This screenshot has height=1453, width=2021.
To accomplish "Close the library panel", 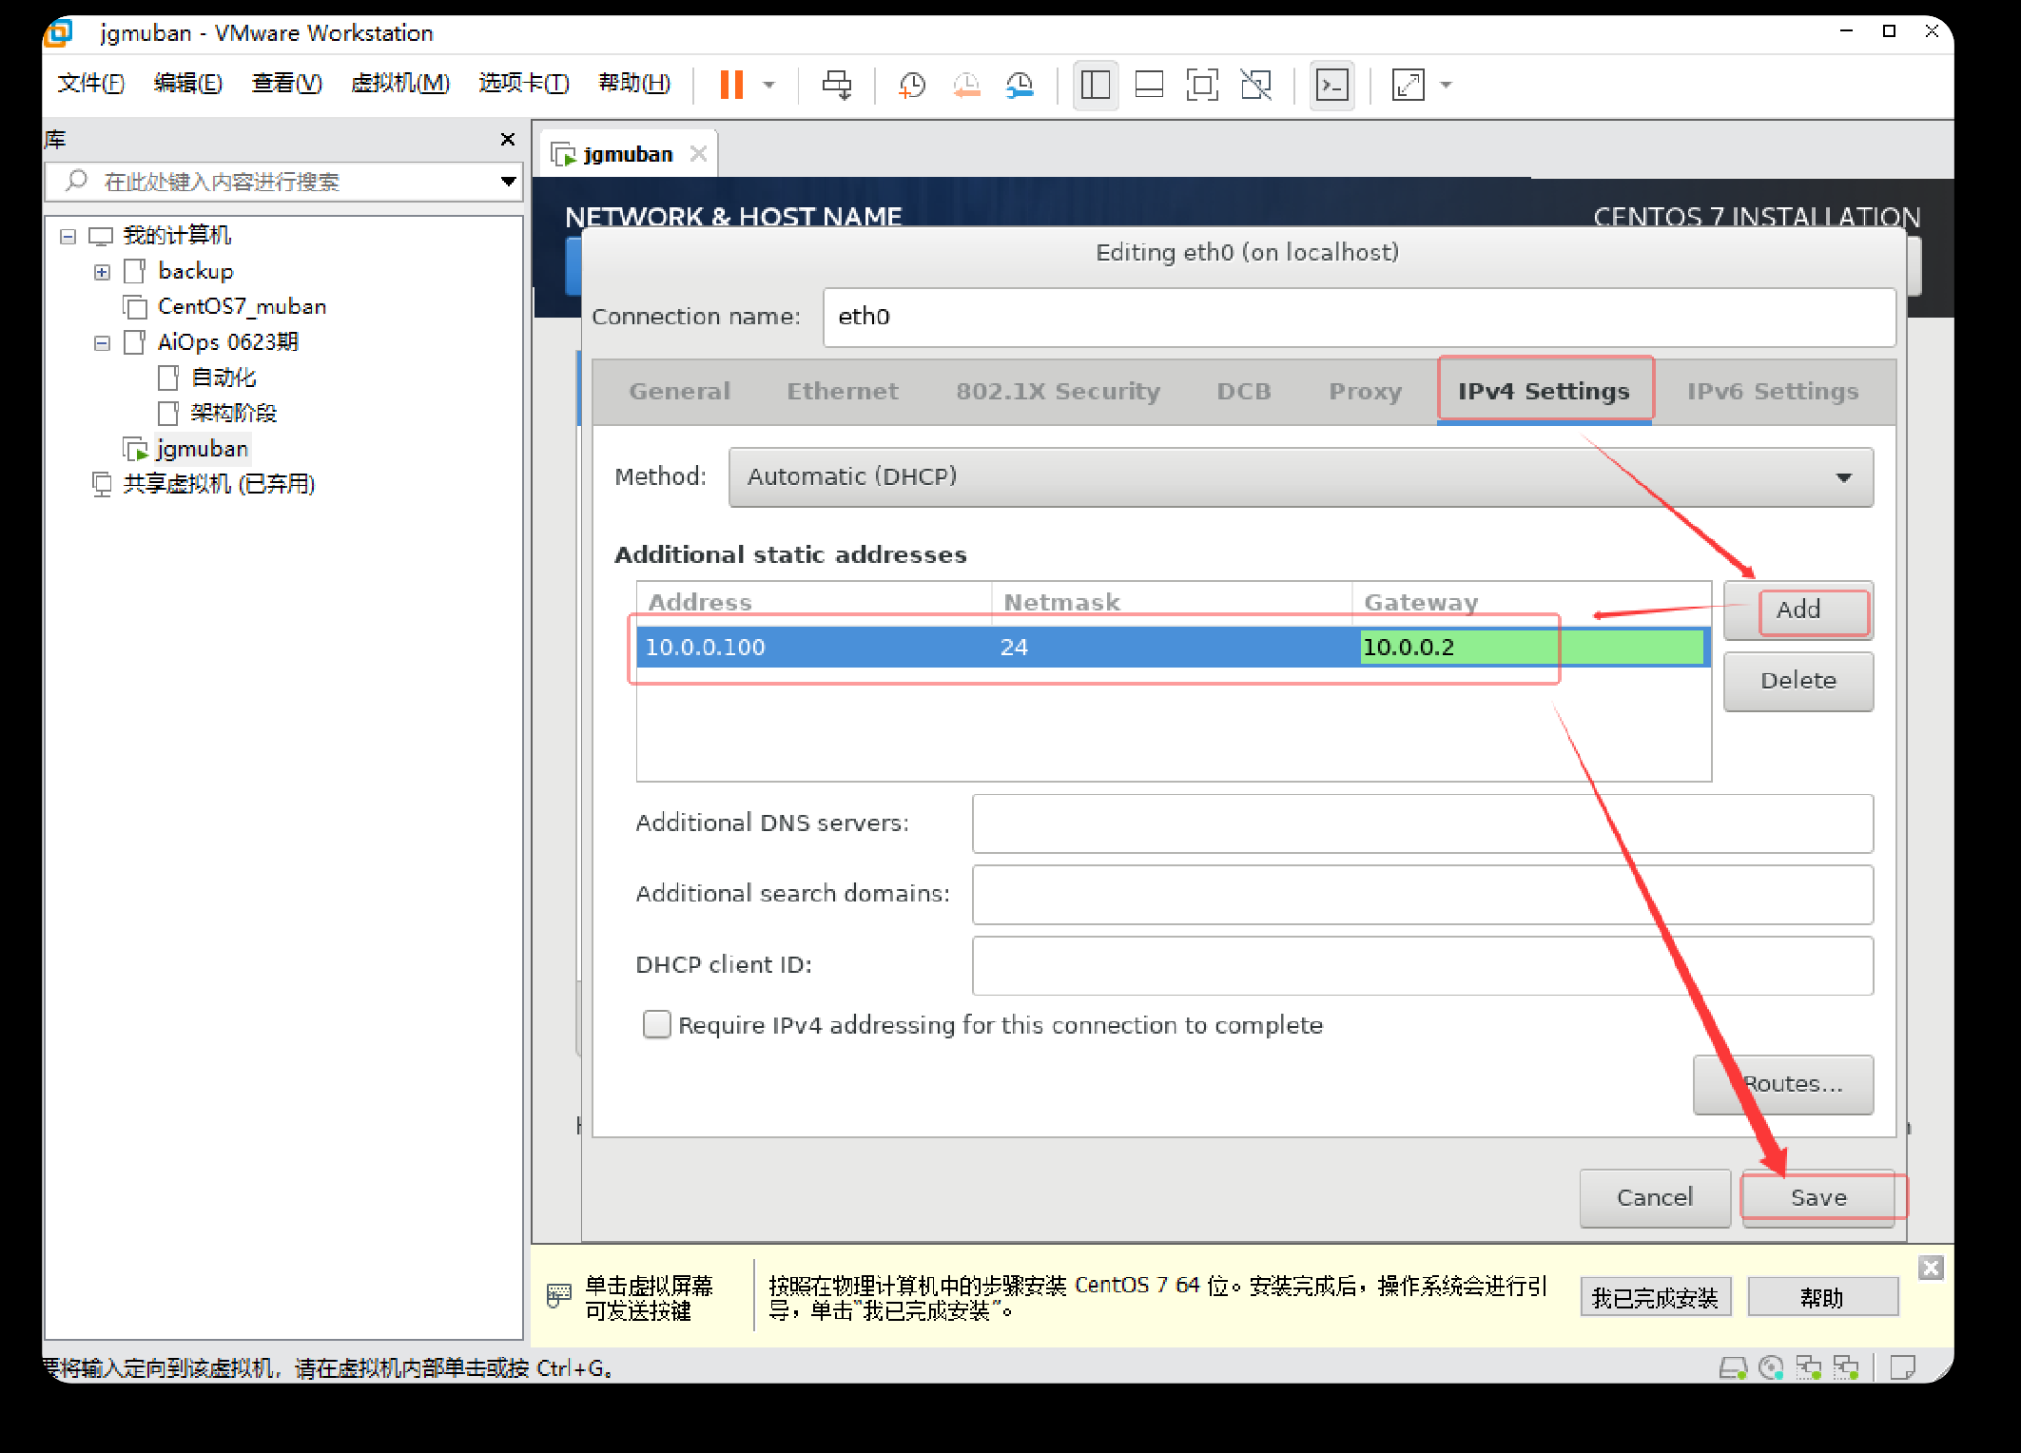I will coord(508,140).
